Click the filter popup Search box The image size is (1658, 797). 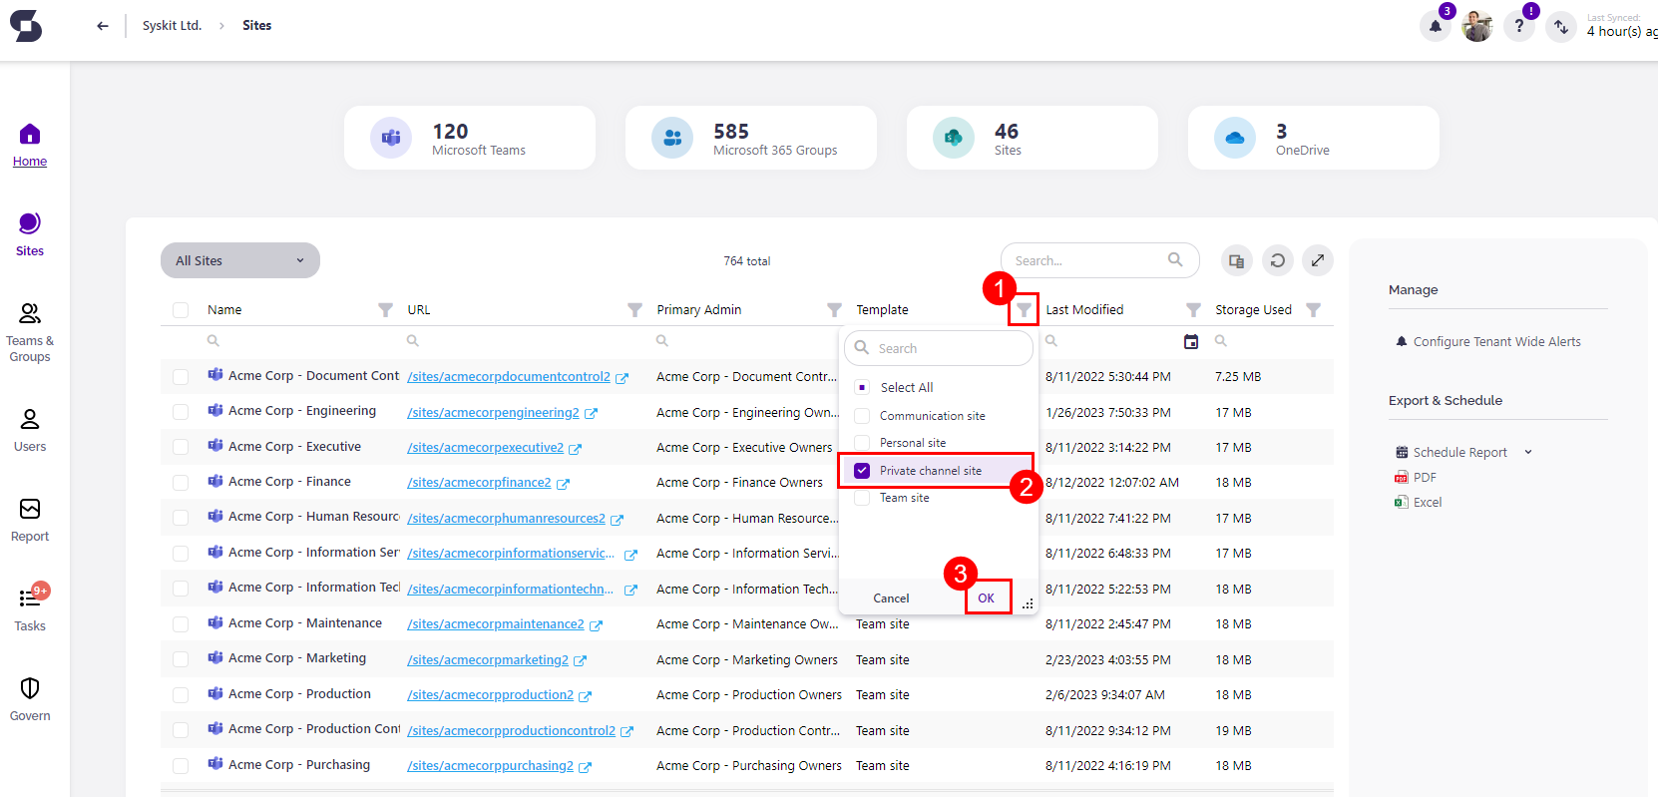coord(939,348)
